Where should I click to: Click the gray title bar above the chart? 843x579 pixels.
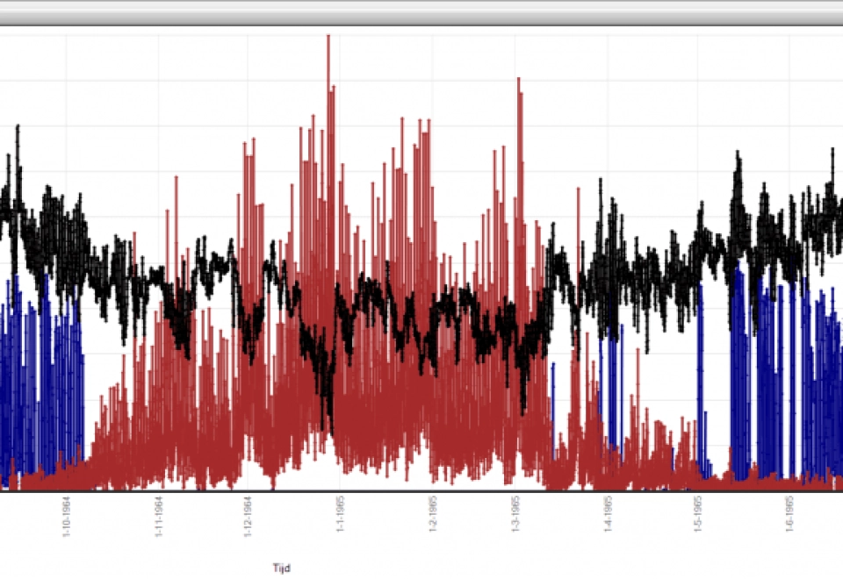(421, 11)
